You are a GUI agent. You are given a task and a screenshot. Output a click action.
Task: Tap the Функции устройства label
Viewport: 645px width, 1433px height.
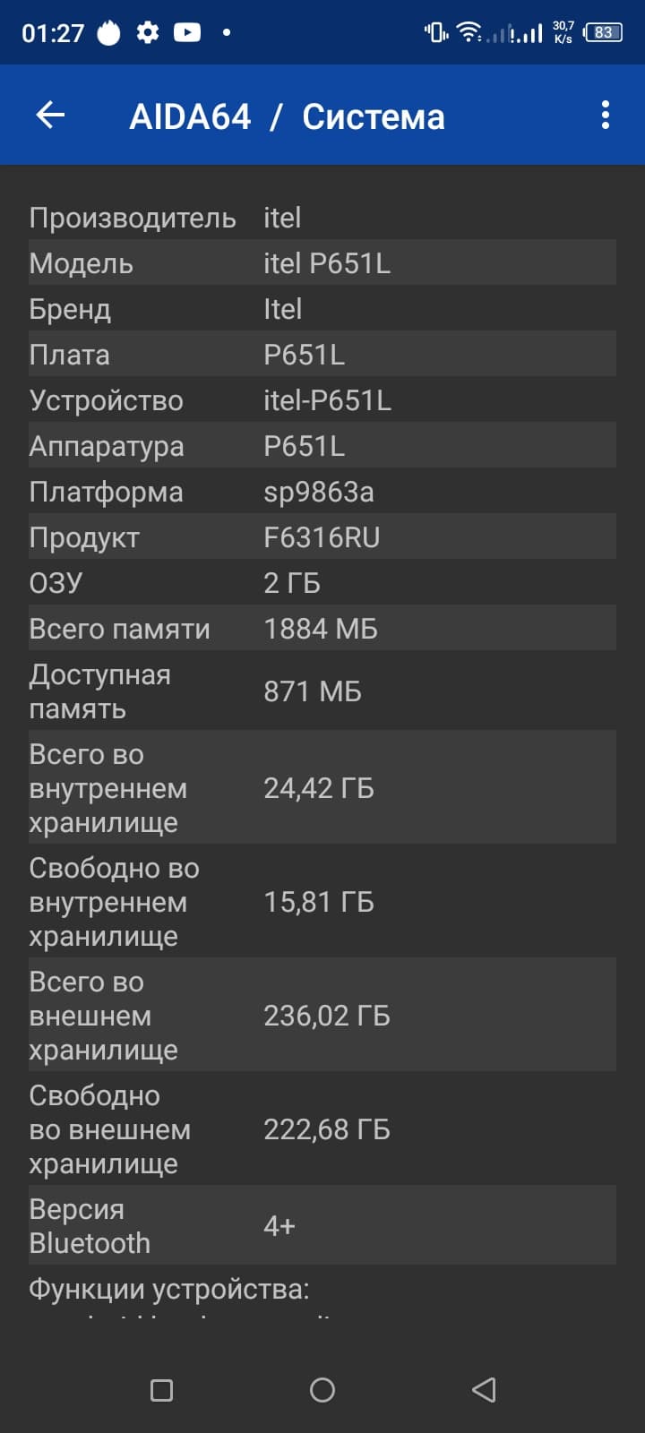click(x=169, y=1289)
